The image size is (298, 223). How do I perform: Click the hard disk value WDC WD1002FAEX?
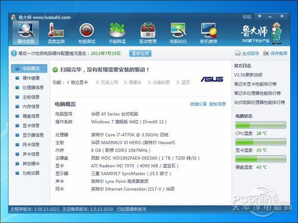click(145, 158)
